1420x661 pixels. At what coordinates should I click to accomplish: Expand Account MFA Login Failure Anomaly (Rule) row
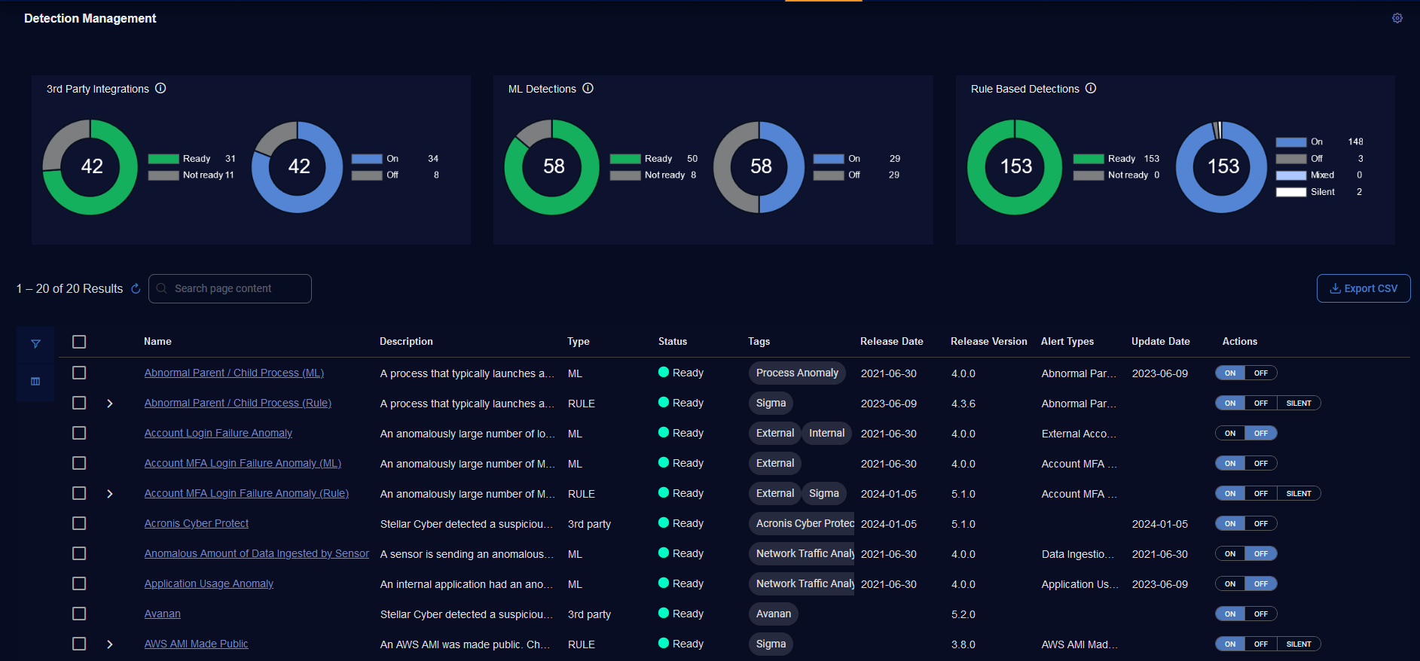(110, 494)
